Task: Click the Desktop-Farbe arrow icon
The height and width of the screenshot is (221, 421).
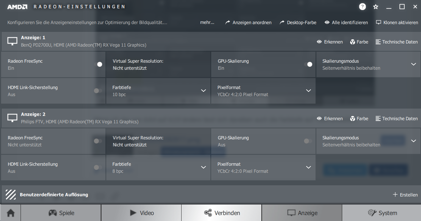Action: (x=282, y=23)
